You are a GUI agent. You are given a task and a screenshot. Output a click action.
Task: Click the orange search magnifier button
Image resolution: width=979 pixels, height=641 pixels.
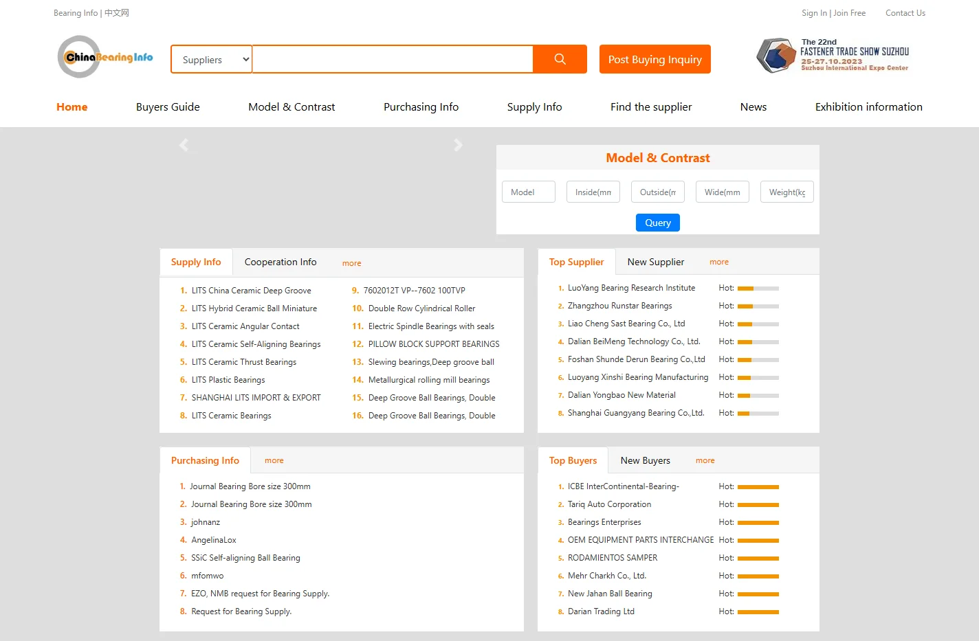click(560, 59)
